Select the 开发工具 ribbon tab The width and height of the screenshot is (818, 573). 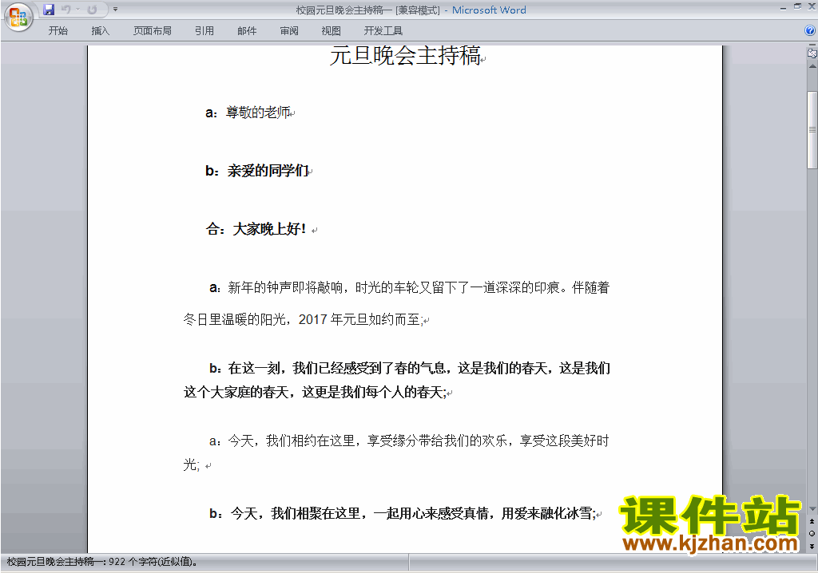[x=383, y=31]
